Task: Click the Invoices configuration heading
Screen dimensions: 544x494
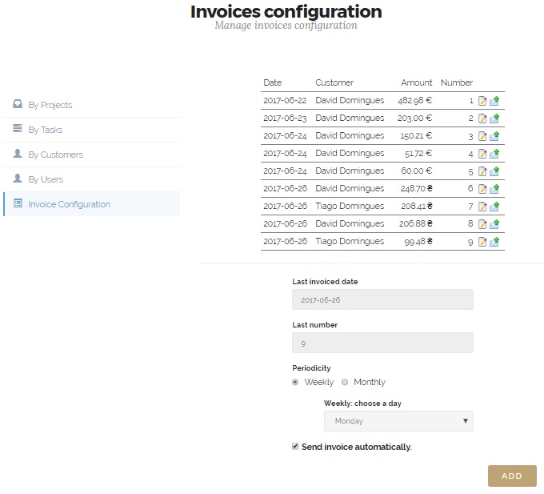Action: (286, 11)
